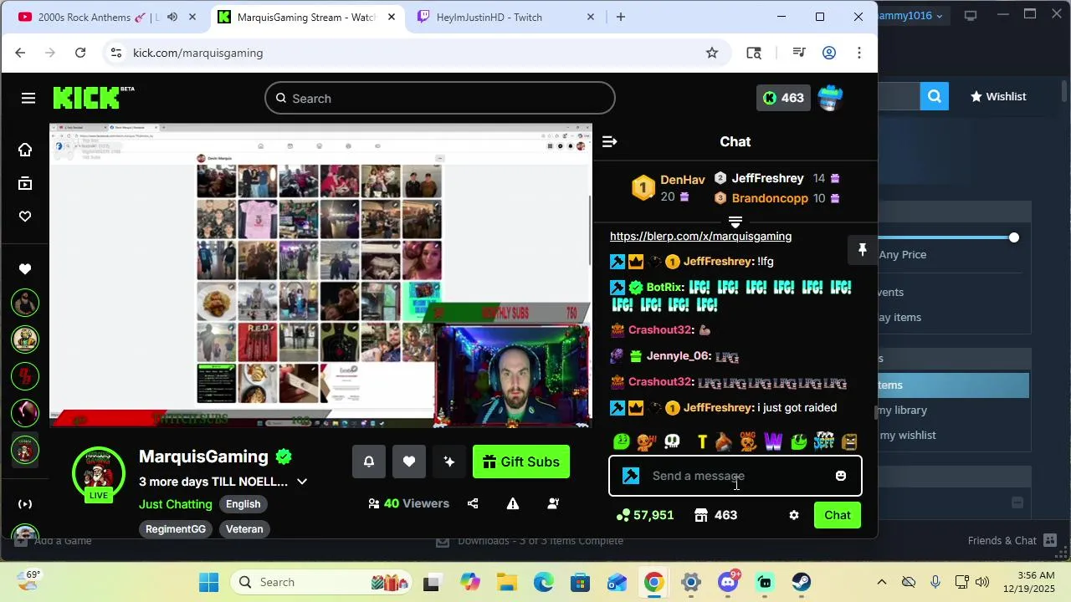Send message with green Chat button
Viewport: 1071px width, 602px height.
(838, 515)
